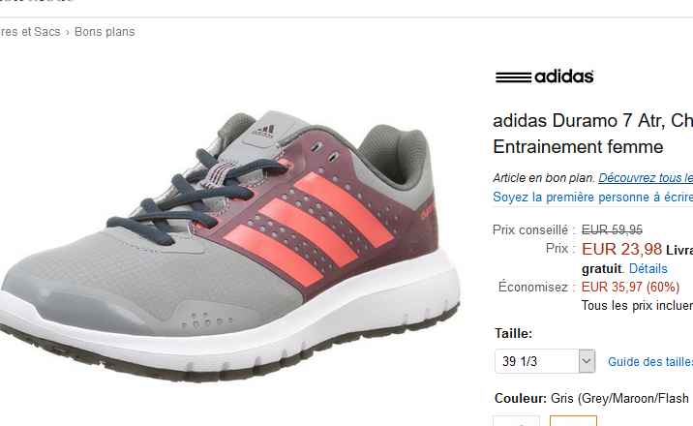Click the EUR 35,97 (60%) savings text

pyautogui.click(x=630, y=288)
